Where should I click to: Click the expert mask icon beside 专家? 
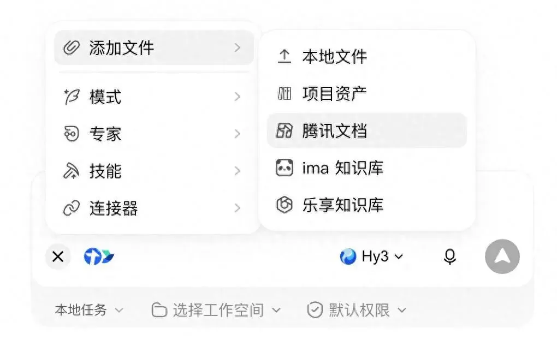72,134
